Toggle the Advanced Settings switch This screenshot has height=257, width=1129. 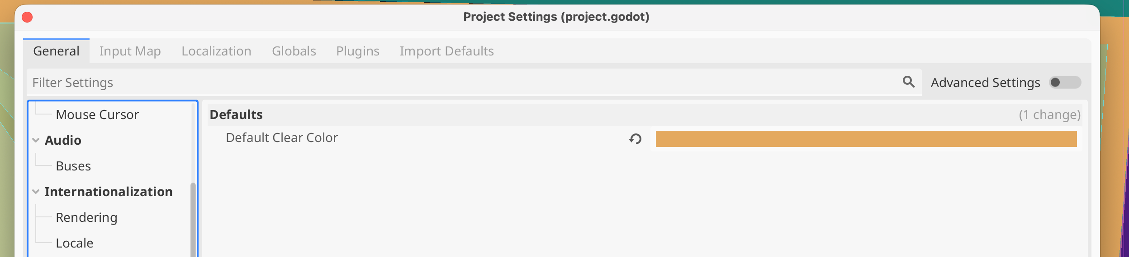pyautogui.click(x=1065, y=83)
